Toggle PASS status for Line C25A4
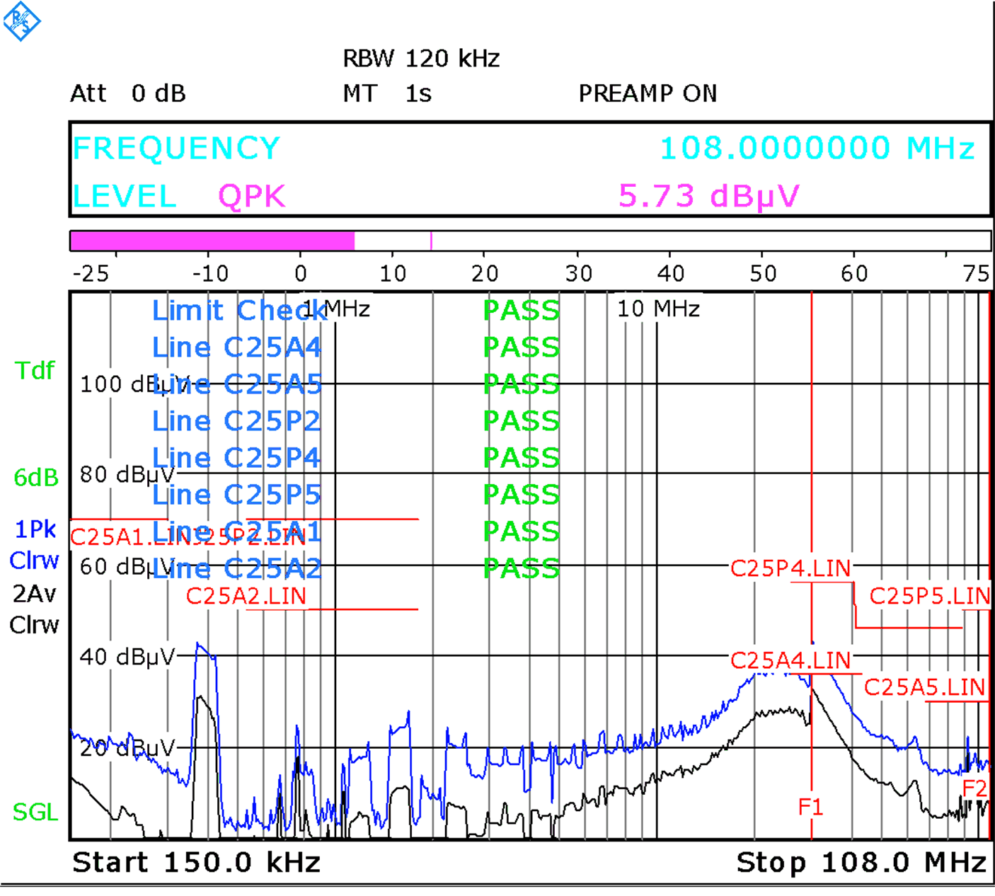Screen dimensions: 995x896 [520, 347]
